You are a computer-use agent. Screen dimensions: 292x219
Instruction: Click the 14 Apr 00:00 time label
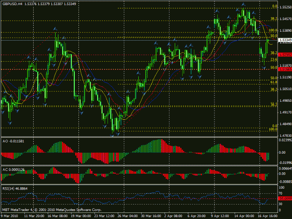(244, 216)
